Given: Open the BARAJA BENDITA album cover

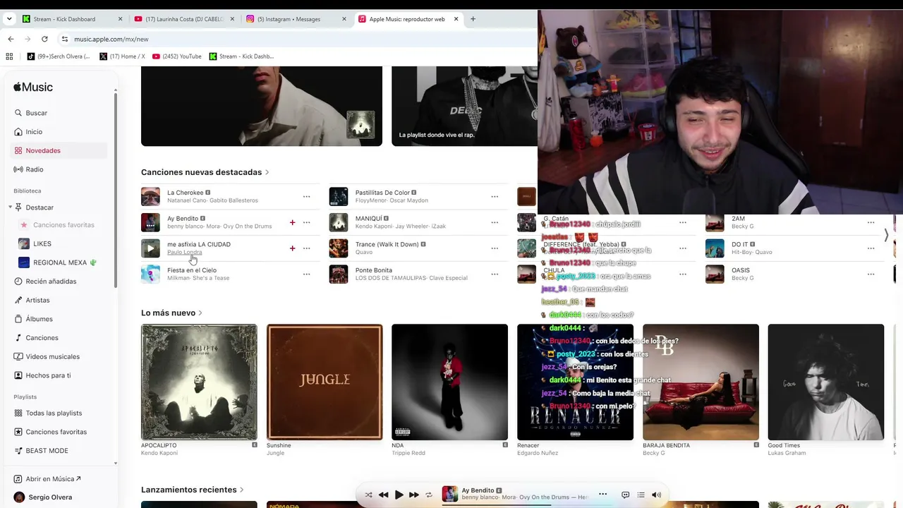Looking at the screenshot, I should 701,382.
